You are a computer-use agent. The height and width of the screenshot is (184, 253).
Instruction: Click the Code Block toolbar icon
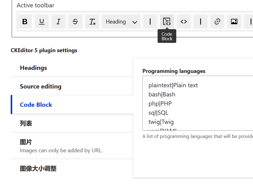[167, 21]
